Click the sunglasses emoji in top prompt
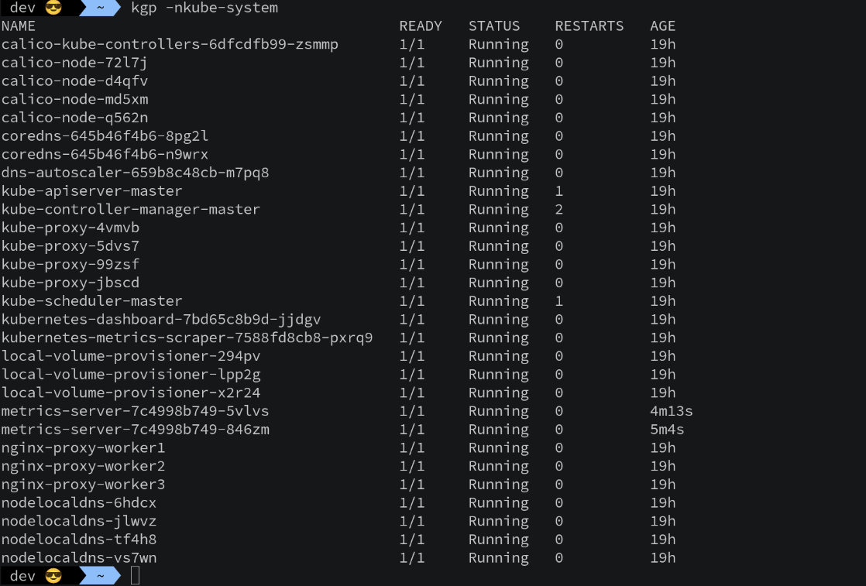This screenshot has height=586, width=866. (53, 8)
